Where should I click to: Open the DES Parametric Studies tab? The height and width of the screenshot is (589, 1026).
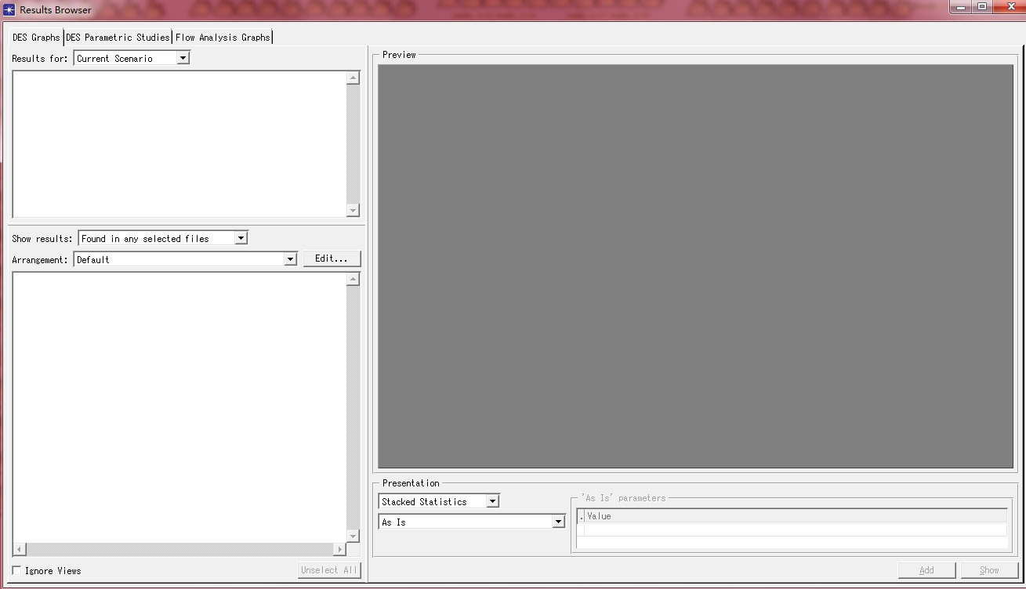[118, 37]
